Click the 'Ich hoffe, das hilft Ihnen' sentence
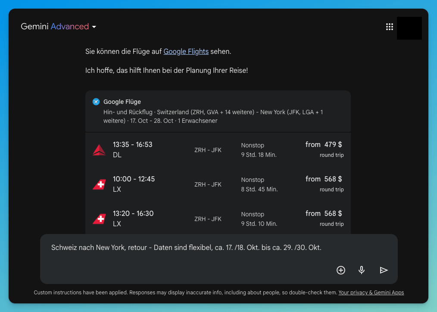Viewport: 437px width, 312px height. coord(166,71)
